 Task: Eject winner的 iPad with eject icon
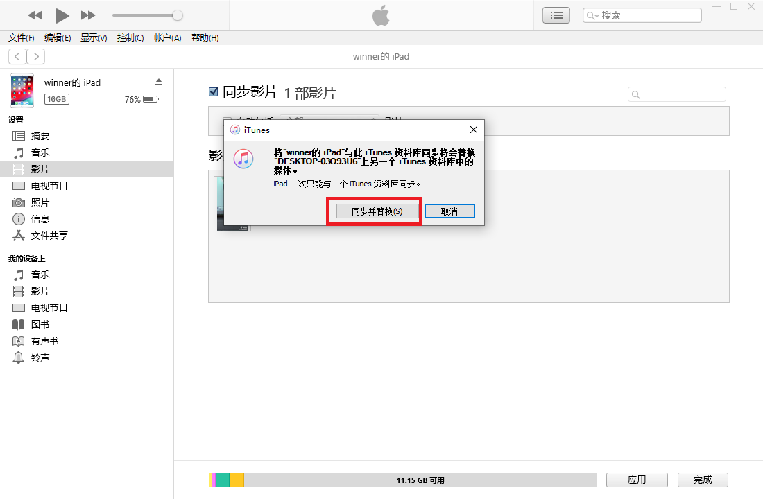(159, 82)
